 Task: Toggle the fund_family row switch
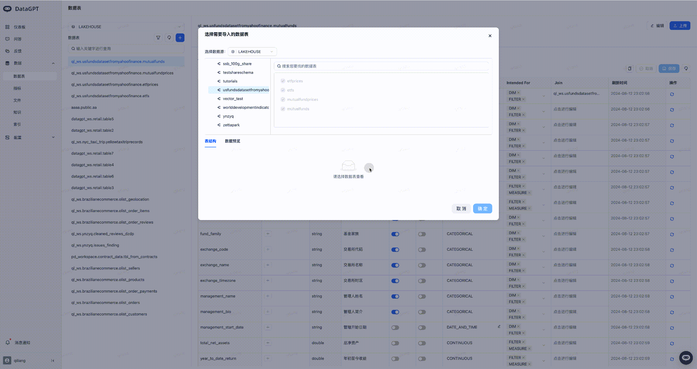point(395,234)
